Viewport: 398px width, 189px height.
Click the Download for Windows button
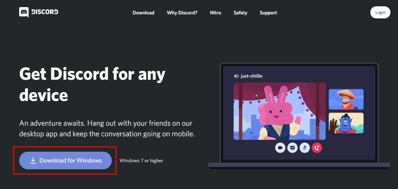[65, 160]
